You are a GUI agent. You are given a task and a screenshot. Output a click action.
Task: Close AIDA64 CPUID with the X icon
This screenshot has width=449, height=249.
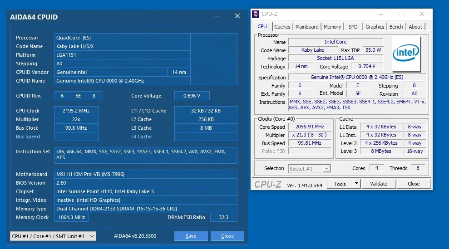click(x=237, y=16)
